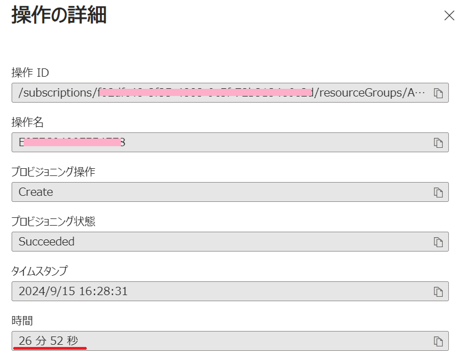This screenshot has height=358, width=461.
Task: Click the プロビジョニング状態 label
Action: (x=53, y=221)
